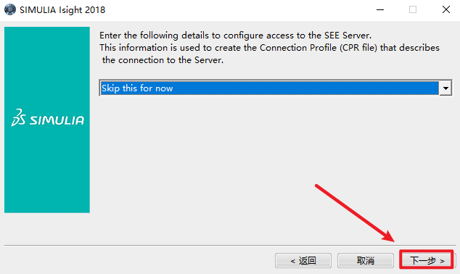Go to next step with 下一步 button
The width and height of the screenshot is (460, 274).
coord(427,260)
